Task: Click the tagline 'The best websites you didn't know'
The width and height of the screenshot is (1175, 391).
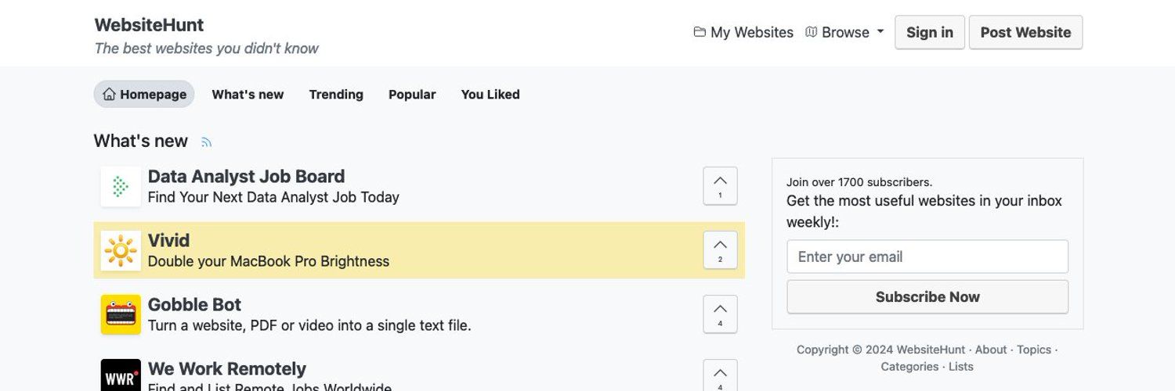Action: [x=206, y=48]
